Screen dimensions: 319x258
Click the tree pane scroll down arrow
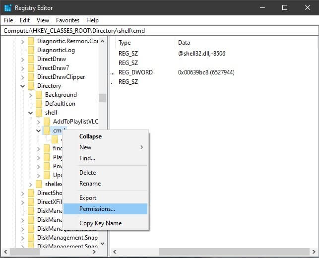[x=103, y=243]
